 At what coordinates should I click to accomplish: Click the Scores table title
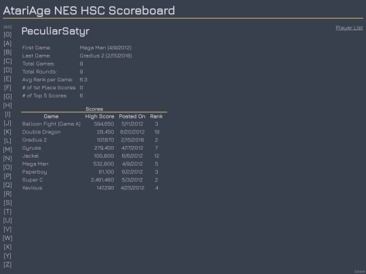click(x=94, y=109)
